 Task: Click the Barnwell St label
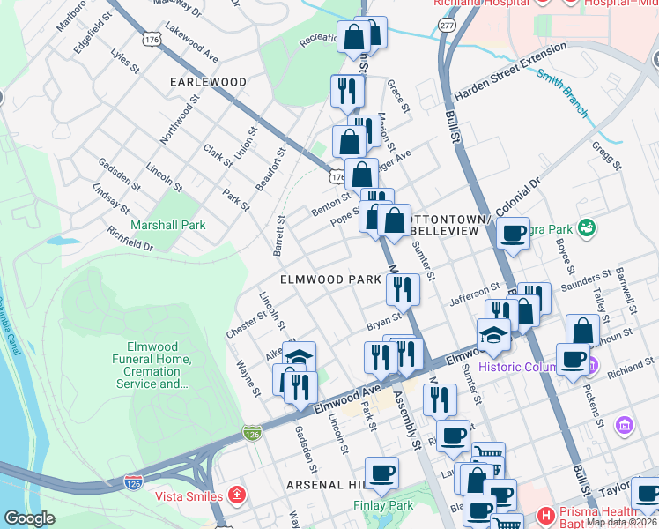(626, 291)
